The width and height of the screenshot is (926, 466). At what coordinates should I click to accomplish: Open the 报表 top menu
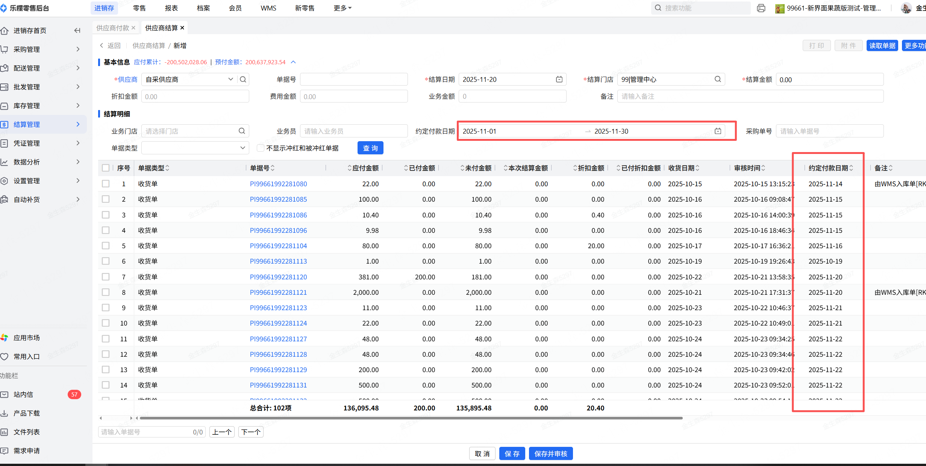click(x=171, y=8)
